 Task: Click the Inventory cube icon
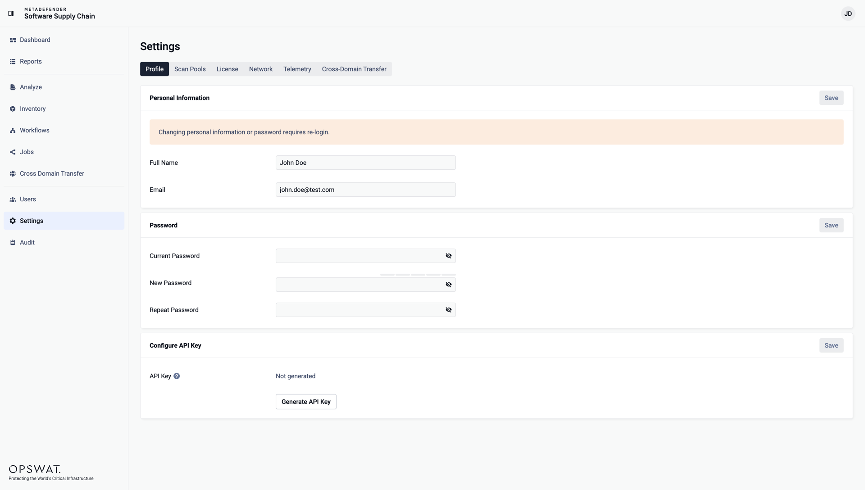(13, 109)
